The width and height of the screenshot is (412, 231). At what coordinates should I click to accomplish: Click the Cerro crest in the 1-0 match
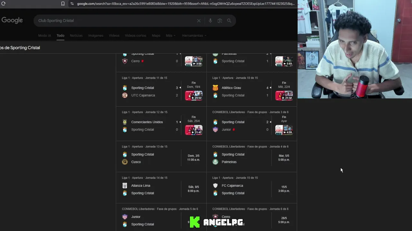(x=125, y=61)
